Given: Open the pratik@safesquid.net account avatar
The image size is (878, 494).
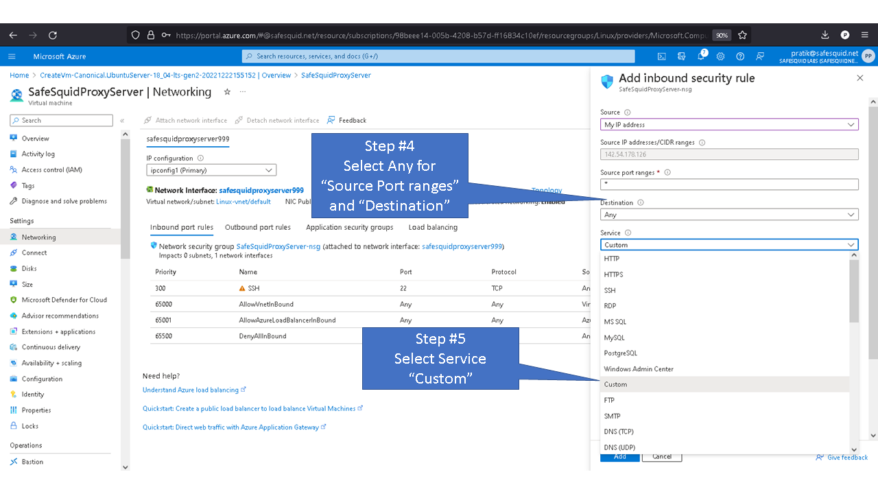Looking at the screenshot, I should (x=868, y=56).
